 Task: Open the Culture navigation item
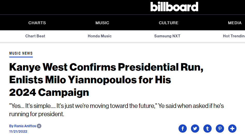168,23
